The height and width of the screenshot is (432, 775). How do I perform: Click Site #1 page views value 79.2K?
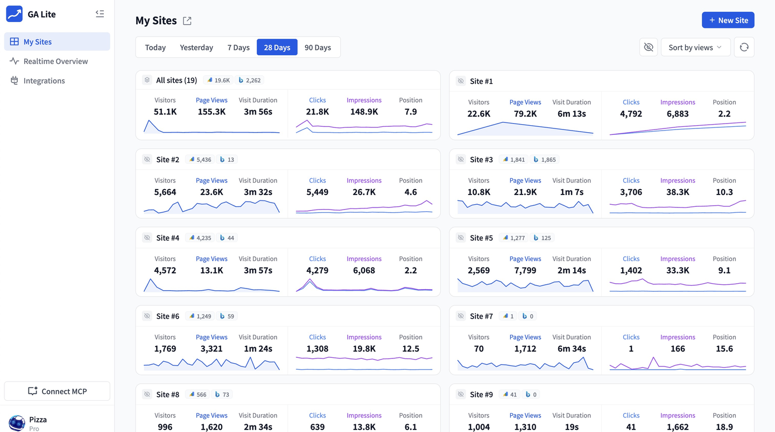525,114
